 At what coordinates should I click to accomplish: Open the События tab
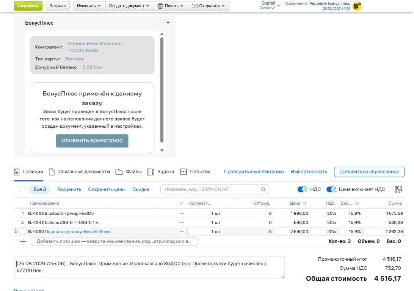[x=195, y=172]
